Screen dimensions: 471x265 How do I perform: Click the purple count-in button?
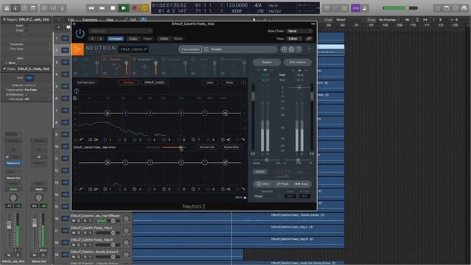(355, 8)
